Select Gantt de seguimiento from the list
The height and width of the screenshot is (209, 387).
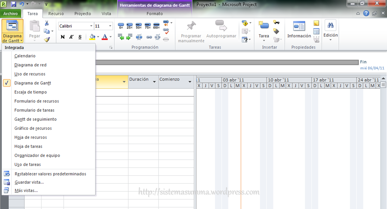click(x=35, y=119)
